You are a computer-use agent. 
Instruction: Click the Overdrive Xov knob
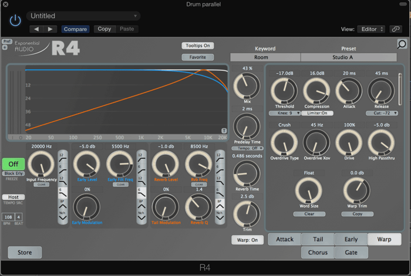(316, 142)
